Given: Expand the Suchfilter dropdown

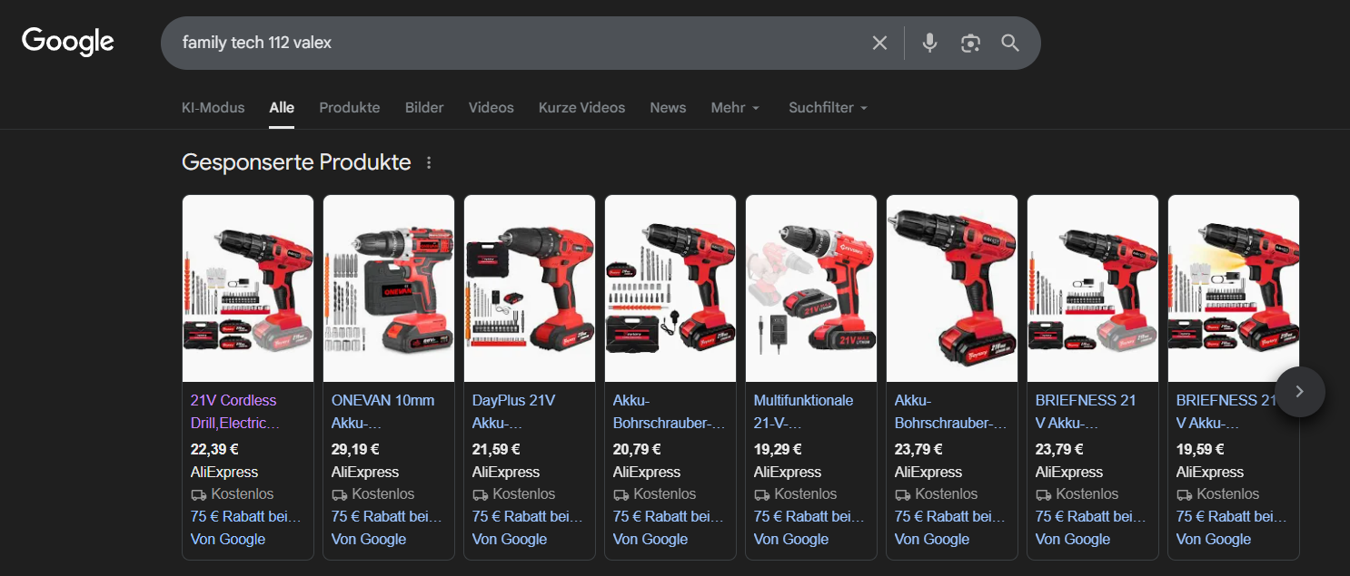Looking at the screenshot, I should coord(829,107).
